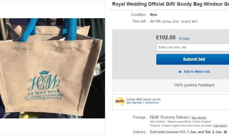Click the Weston-super-Mare item location text
229x136 pixels.
tap(189, 121)
